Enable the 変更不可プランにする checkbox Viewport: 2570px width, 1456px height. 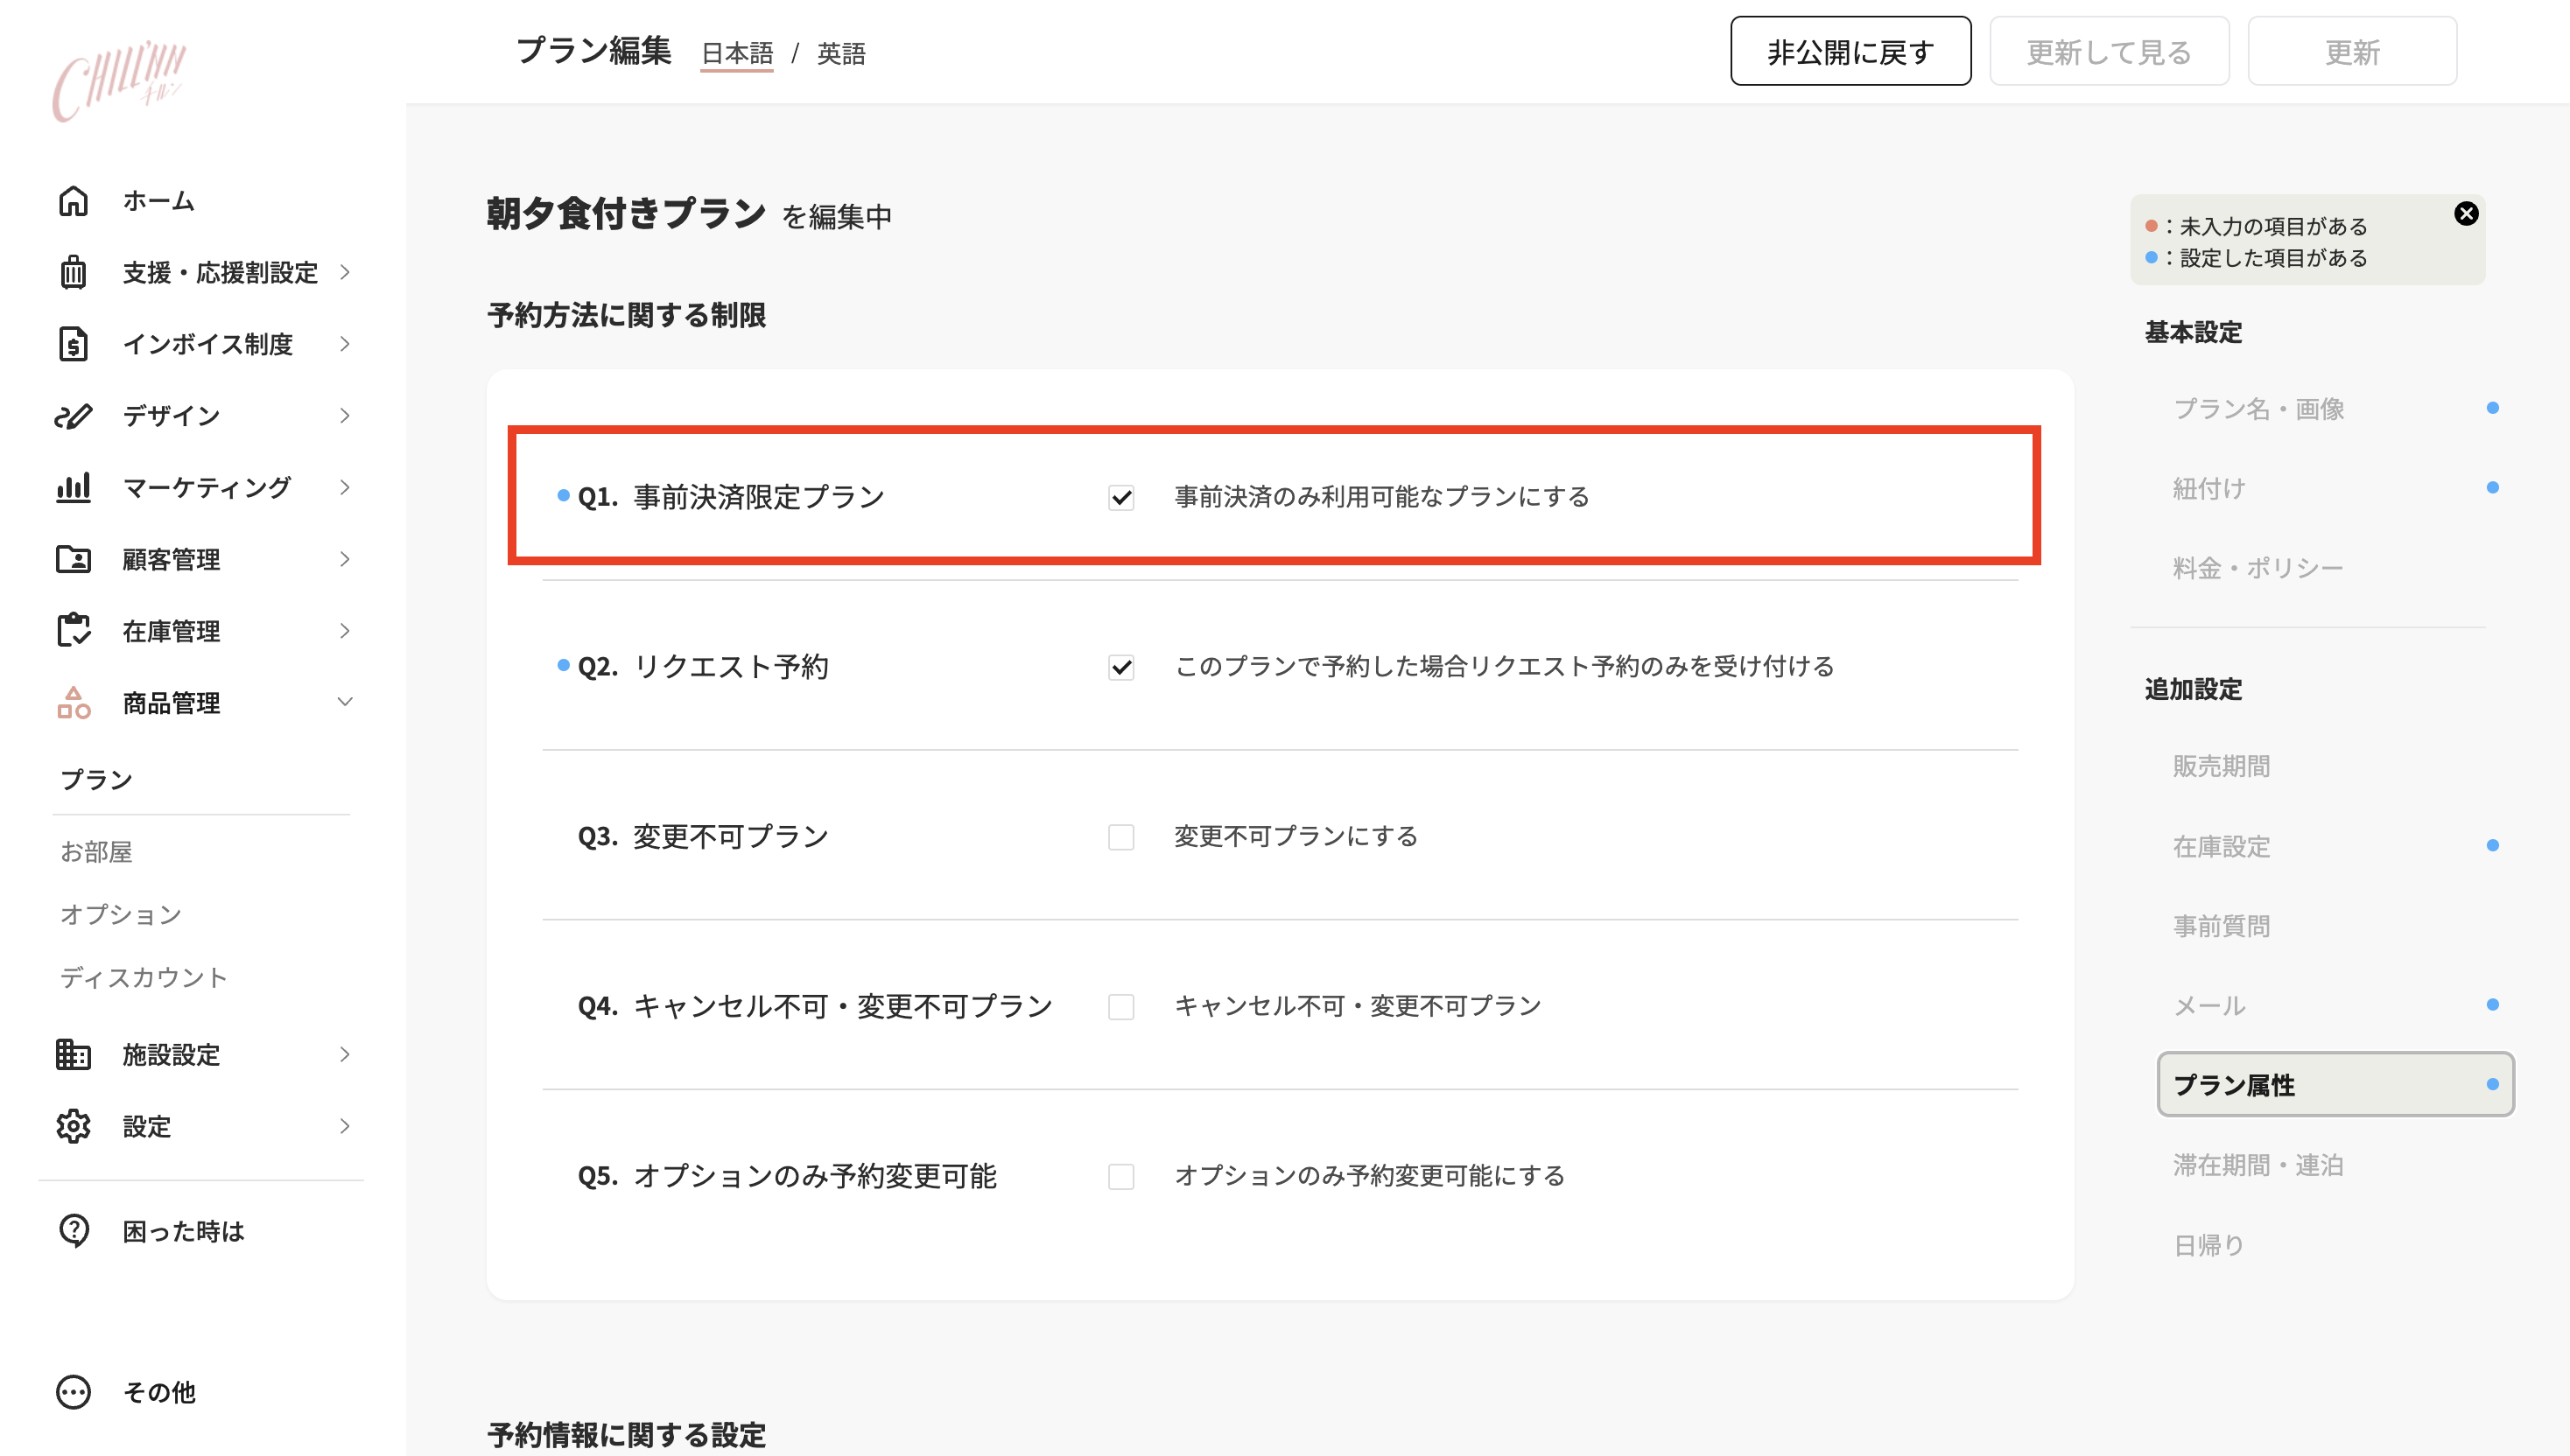(1122, 838)
